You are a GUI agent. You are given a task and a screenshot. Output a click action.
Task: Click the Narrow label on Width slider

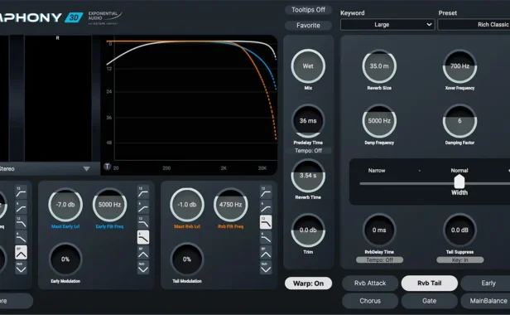click(377, 171)
